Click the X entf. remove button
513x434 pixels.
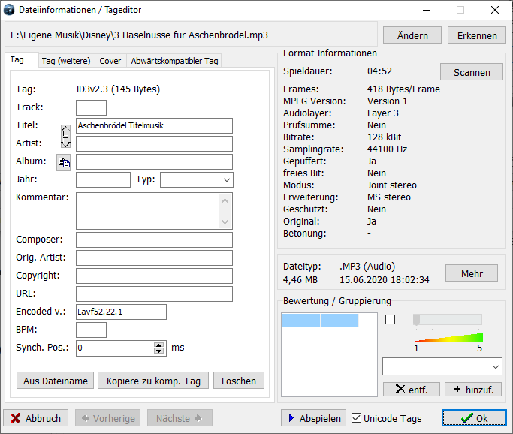click(412, 390)
